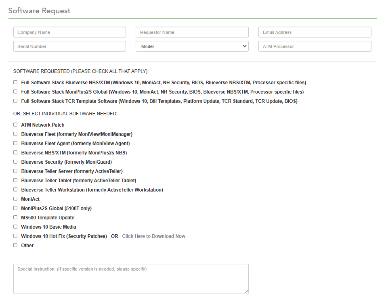Click the ATM Processor field
The width and height of the screenshot is (386, 300).
tap(315, 46)
